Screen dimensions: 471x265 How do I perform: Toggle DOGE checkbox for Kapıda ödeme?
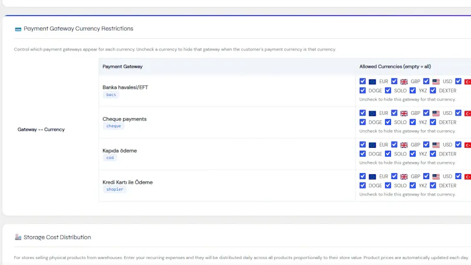click(363, 154)
